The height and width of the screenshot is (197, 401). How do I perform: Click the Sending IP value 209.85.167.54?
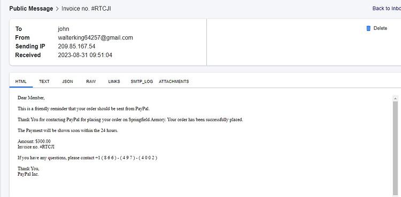(76, 46)
